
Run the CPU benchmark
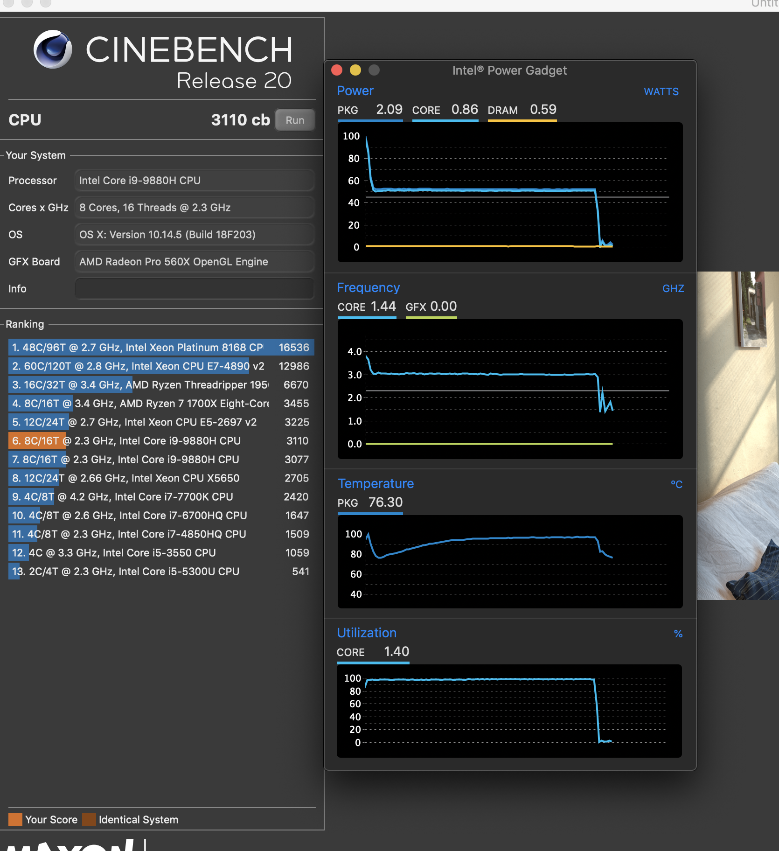point(295,120)
